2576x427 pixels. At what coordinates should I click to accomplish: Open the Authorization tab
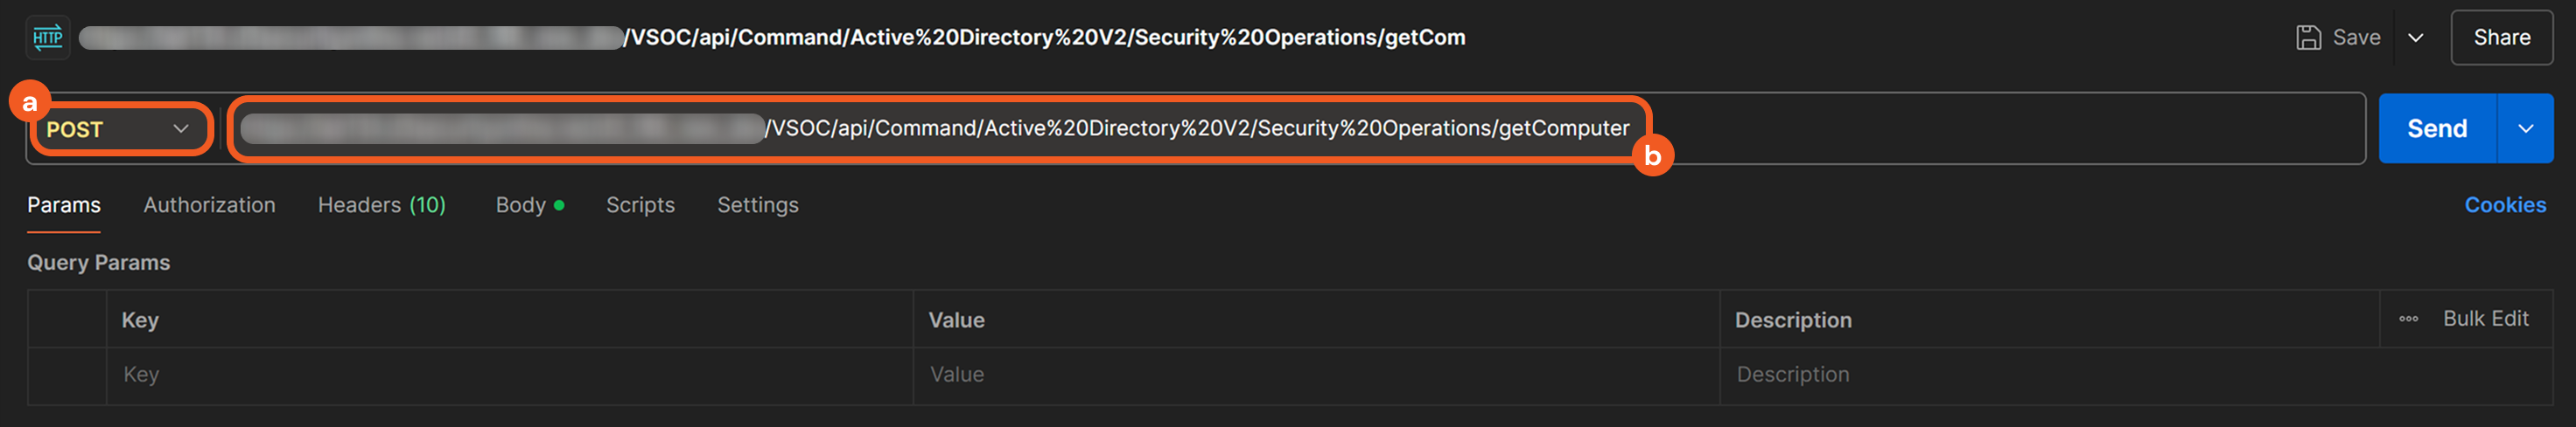[x=209, y=204]
